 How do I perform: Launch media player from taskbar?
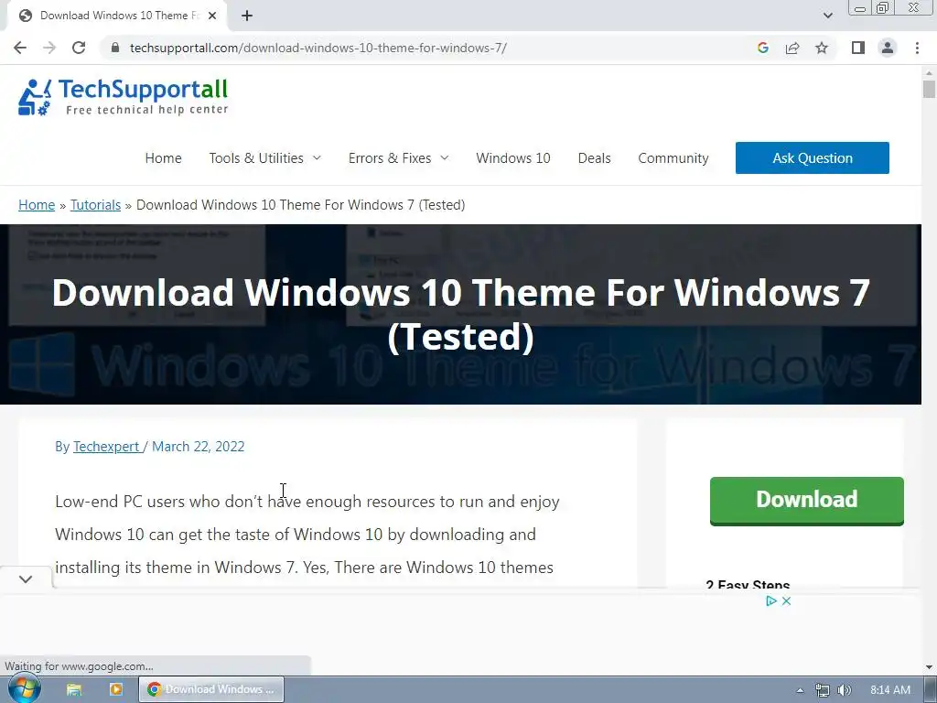pos(116,689)
